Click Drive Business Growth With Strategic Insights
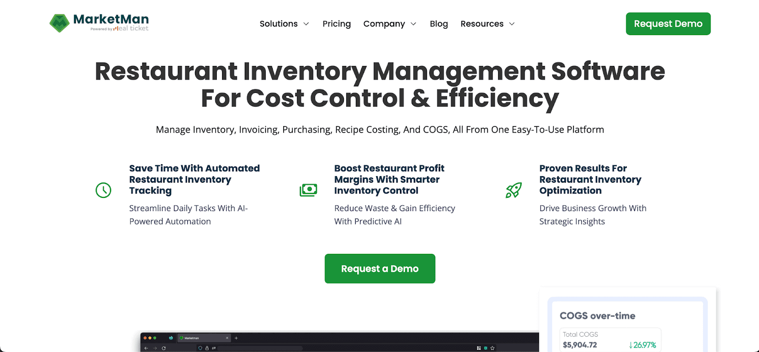759x352 pixels. (x=593, y=215)
